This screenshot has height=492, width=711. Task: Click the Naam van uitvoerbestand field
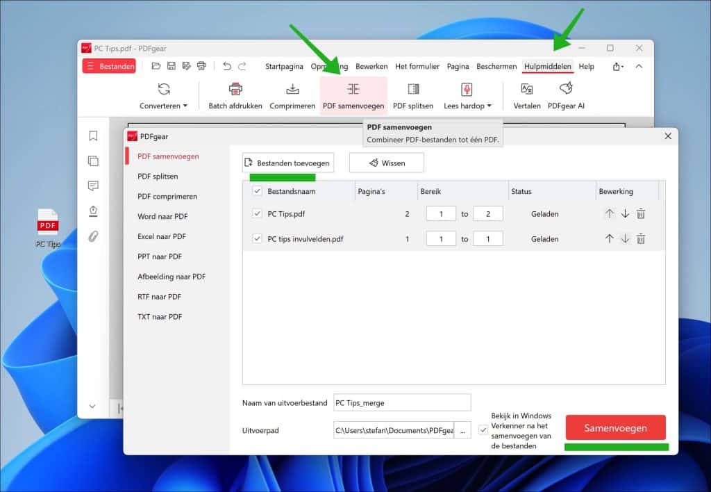coord(402,402)
